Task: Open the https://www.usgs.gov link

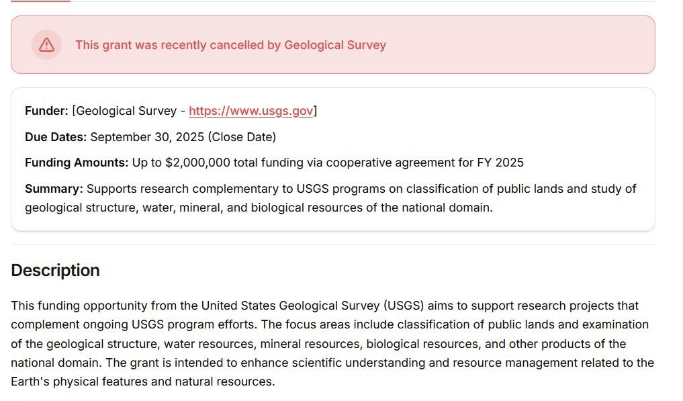Action: click(251, 111)
